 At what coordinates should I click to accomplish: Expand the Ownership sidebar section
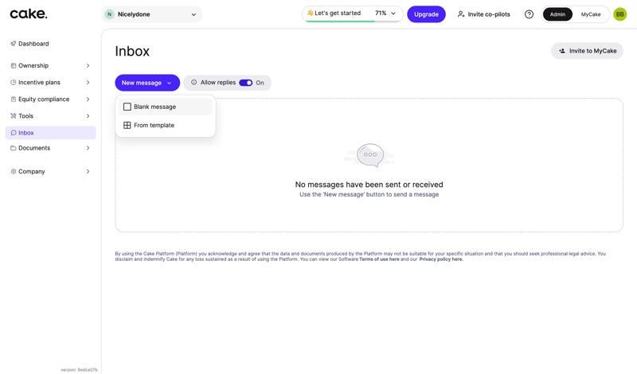pos(50,66)
